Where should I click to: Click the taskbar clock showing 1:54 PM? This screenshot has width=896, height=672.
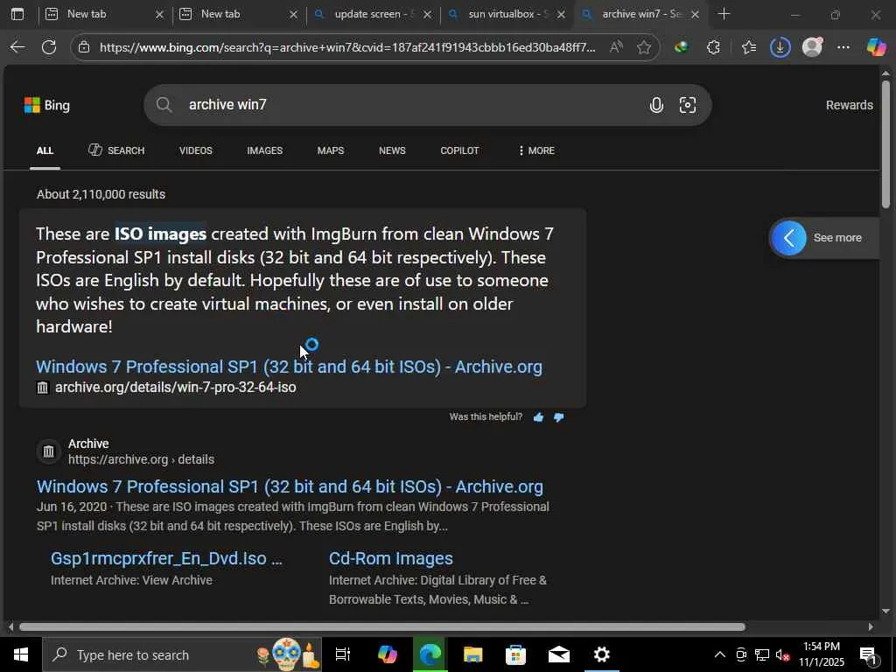click(821, 654)
